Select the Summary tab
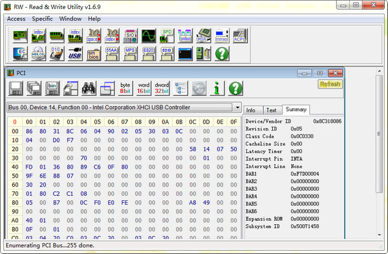The image size is (388, 254). (296, 110)
